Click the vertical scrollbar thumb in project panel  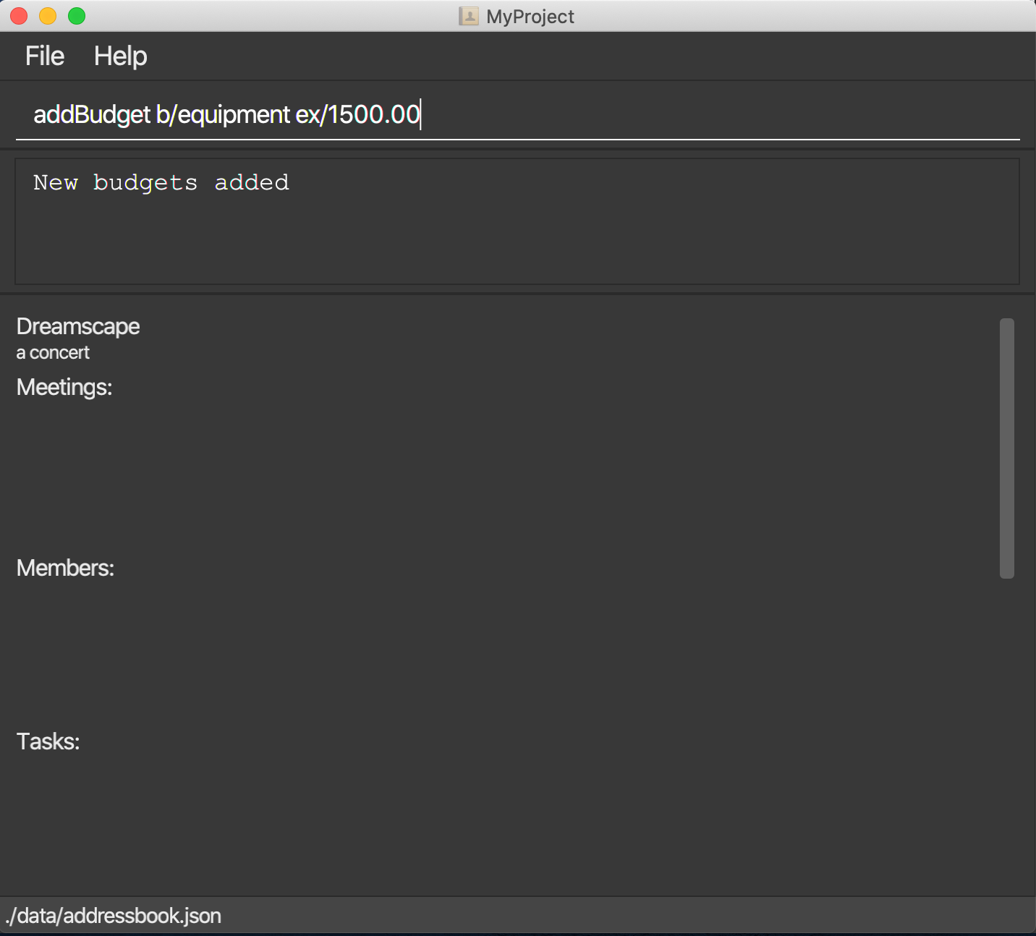[x=1006, y=448]
